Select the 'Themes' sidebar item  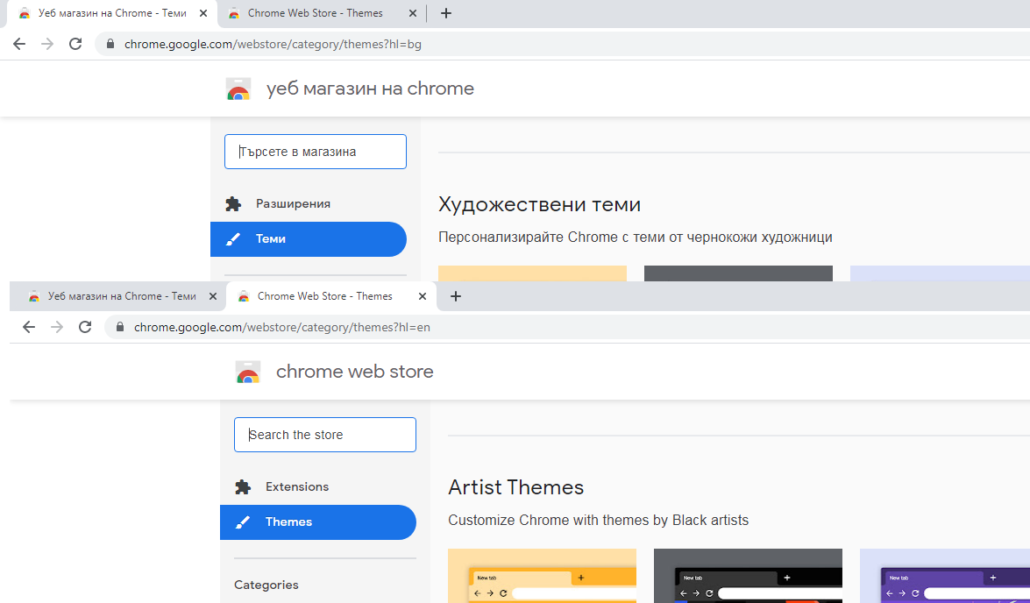(x=318, y=522)
